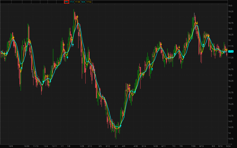Click the N/A value in the study header
237x148 pixels.
click(x=83, y=2)
